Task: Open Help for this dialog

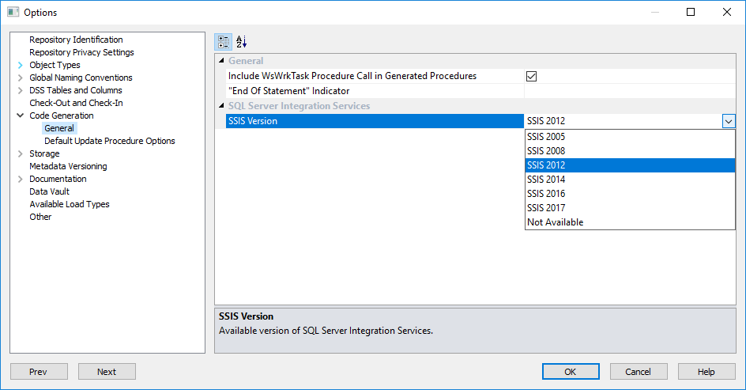Action: pos(706,372)
